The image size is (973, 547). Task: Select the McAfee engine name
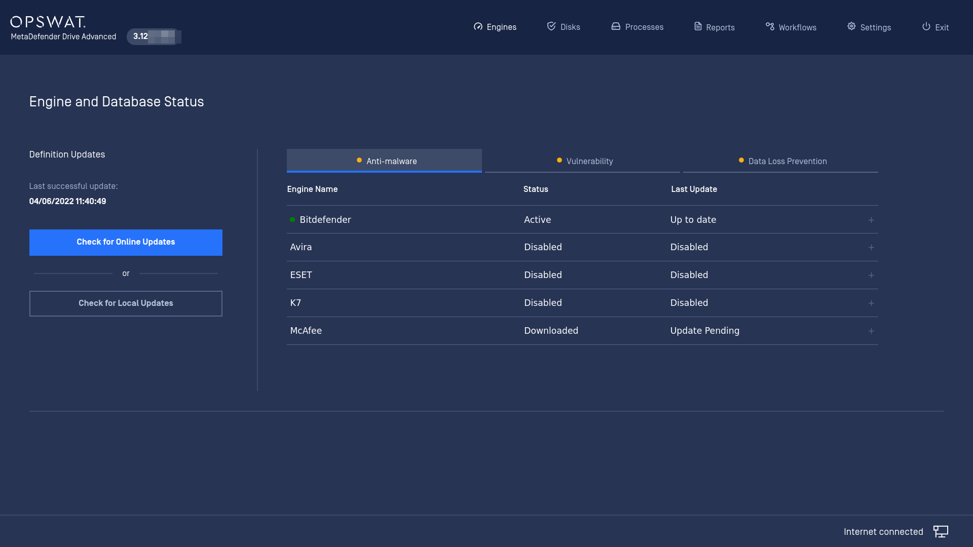click(x=306, y=331)
